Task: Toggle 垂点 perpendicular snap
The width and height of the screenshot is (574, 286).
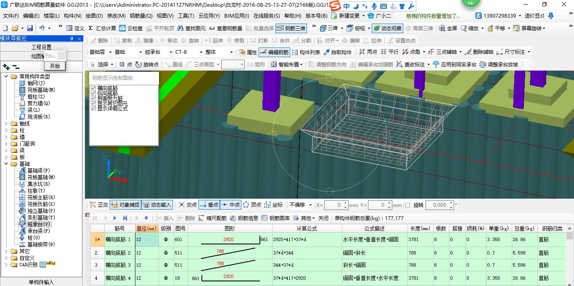Action: pyautogui.click(x=209, y=205)
